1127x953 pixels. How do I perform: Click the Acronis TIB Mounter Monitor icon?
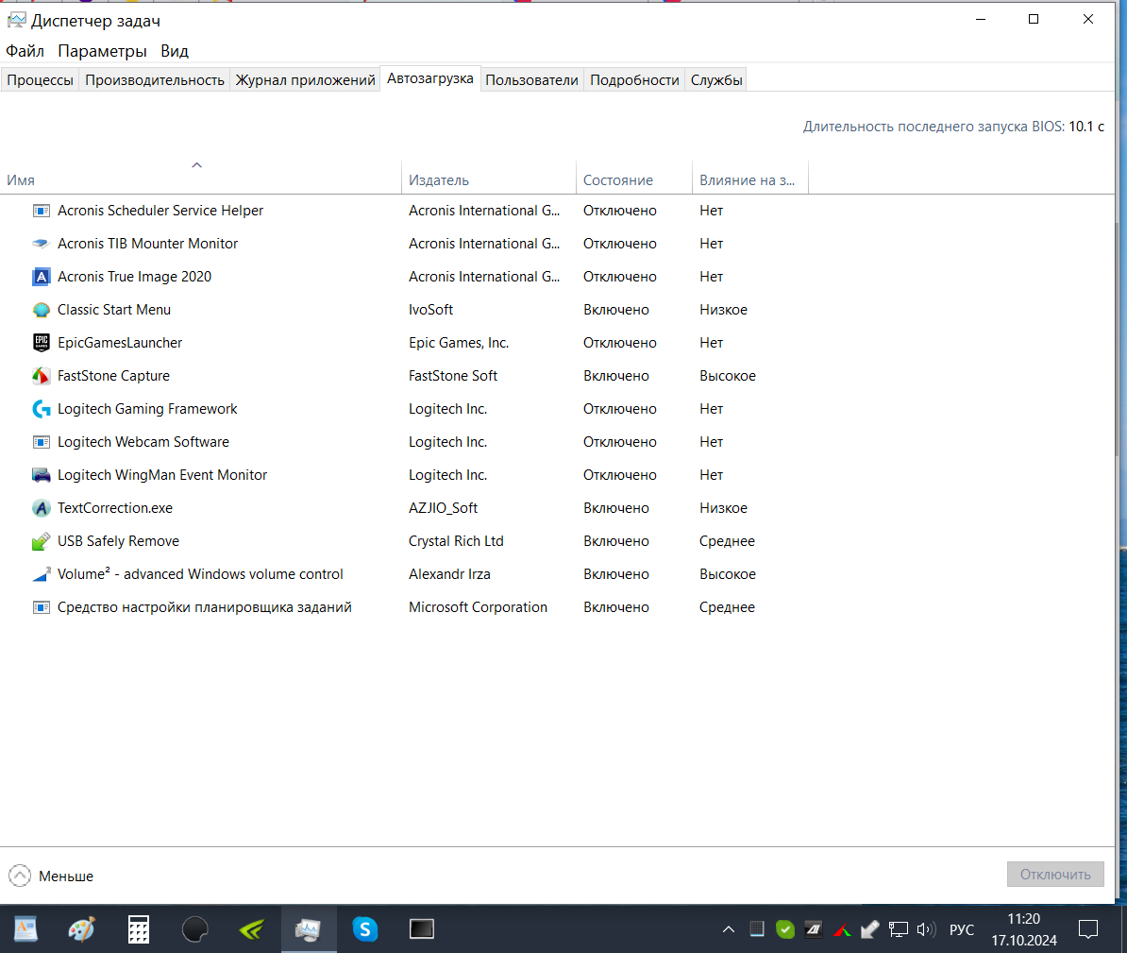[41, 244]
